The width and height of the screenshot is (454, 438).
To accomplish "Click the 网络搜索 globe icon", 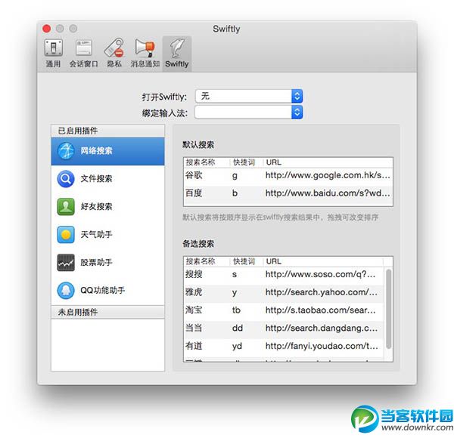I will pyautogui.click(x=66, y=151).
